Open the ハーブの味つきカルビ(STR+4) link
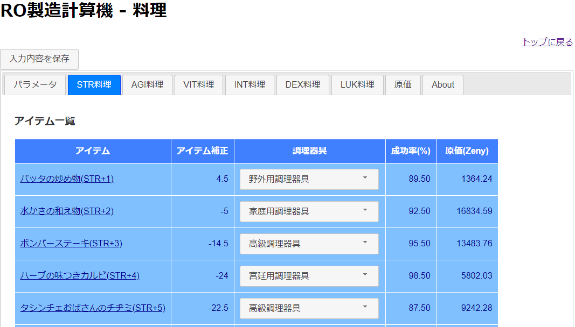 coord(80,276)
